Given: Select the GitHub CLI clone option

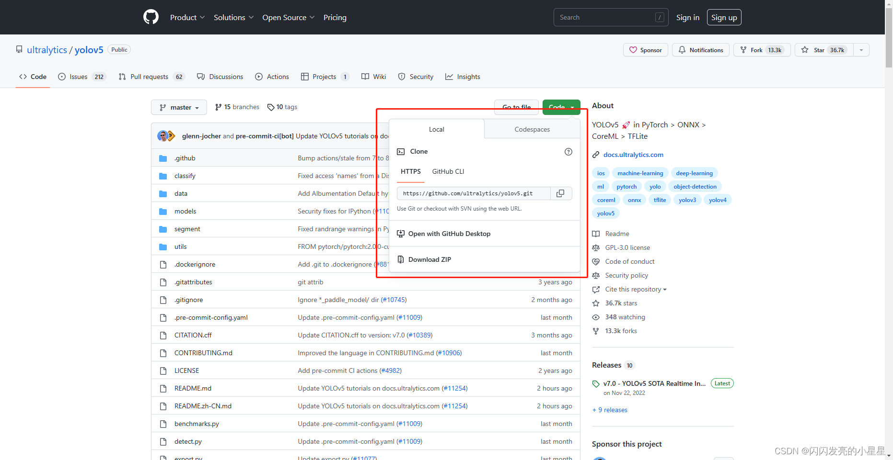Looking at the screenshot, I should 448,171.
